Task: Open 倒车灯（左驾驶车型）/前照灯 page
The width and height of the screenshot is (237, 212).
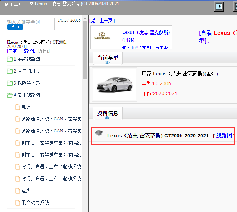Action: point(52,143)
